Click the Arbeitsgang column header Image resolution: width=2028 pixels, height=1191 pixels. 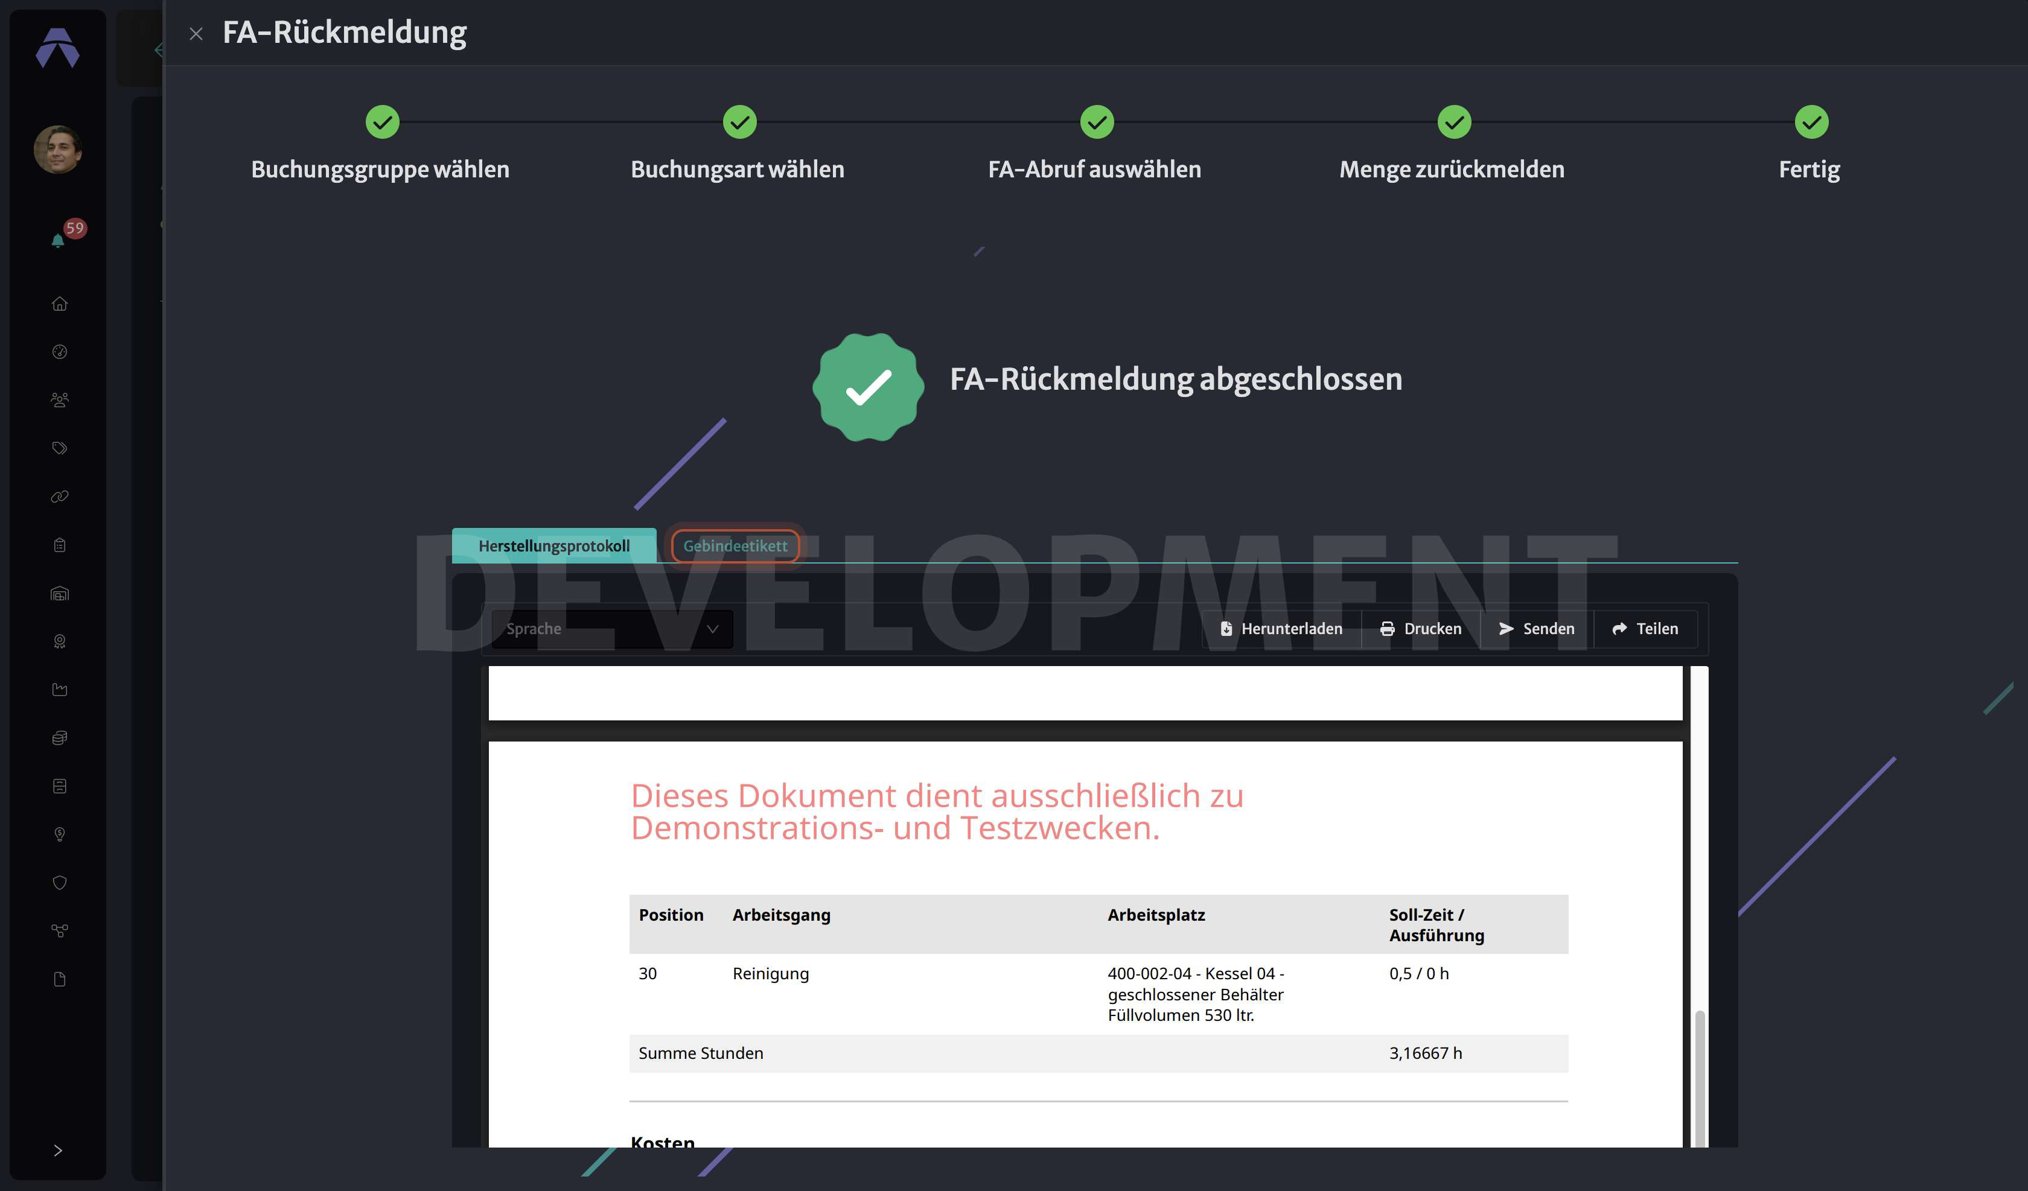coord(780,914)
